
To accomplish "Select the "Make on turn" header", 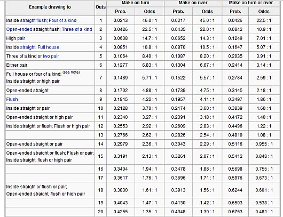I will 136,3.
